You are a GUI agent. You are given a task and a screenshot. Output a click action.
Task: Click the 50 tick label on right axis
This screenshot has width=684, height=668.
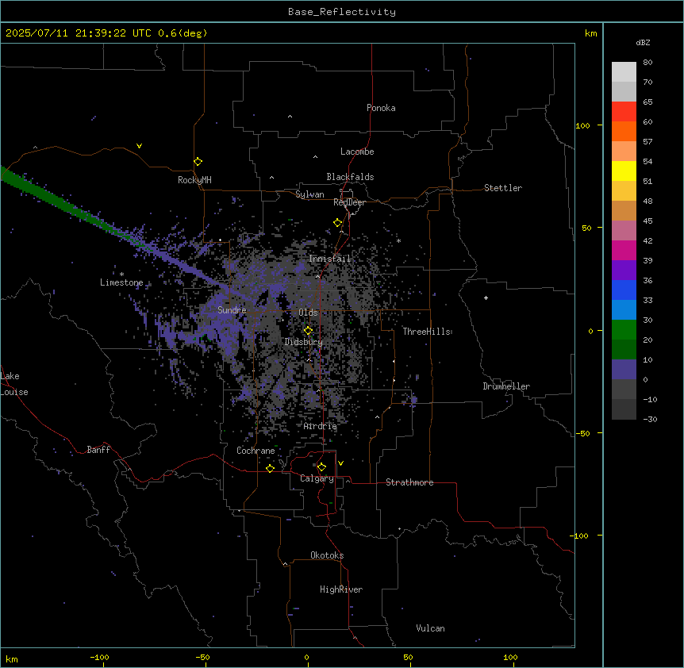[586, 228]
